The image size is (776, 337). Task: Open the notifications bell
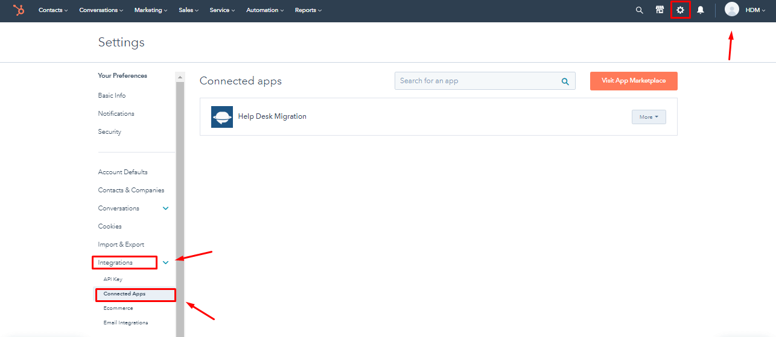pos(701,10)
